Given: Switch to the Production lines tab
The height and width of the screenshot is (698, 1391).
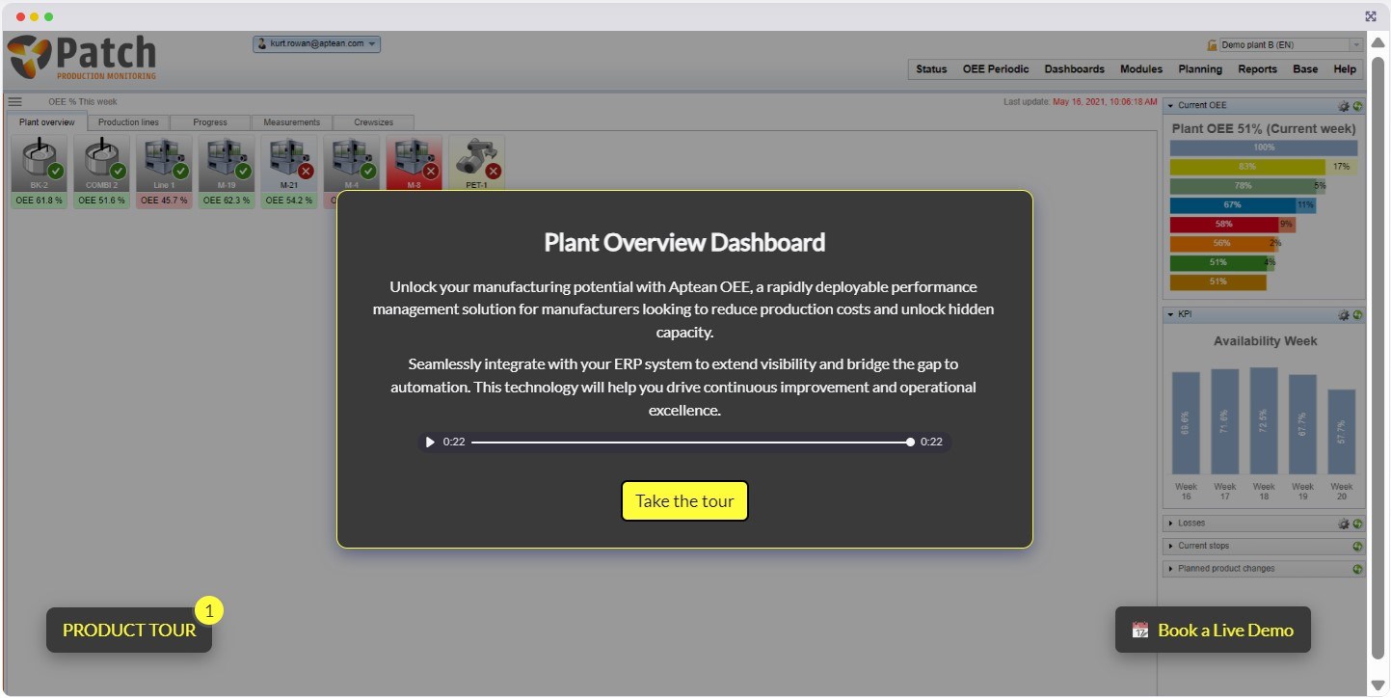Looking at the screenshot, I should (128, 122).
